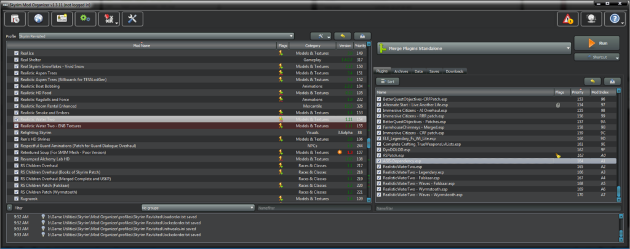The width and height of the screenshot is (630, 249).
Task: Toggle DynDOLOD.esp plugin checkbox
Action: pos(379,149)
